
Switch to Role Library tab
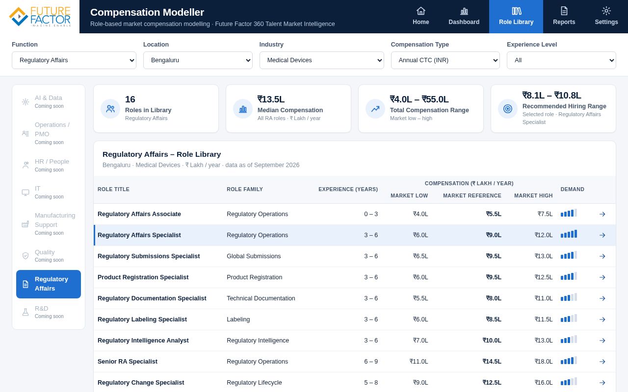[516, 17]
